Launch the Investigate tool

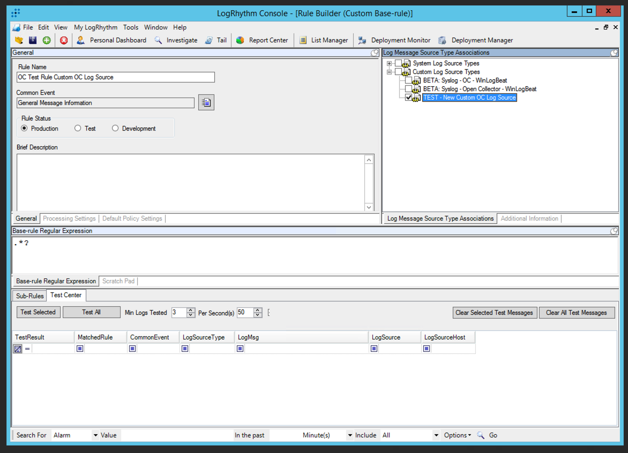coord(176,40)
